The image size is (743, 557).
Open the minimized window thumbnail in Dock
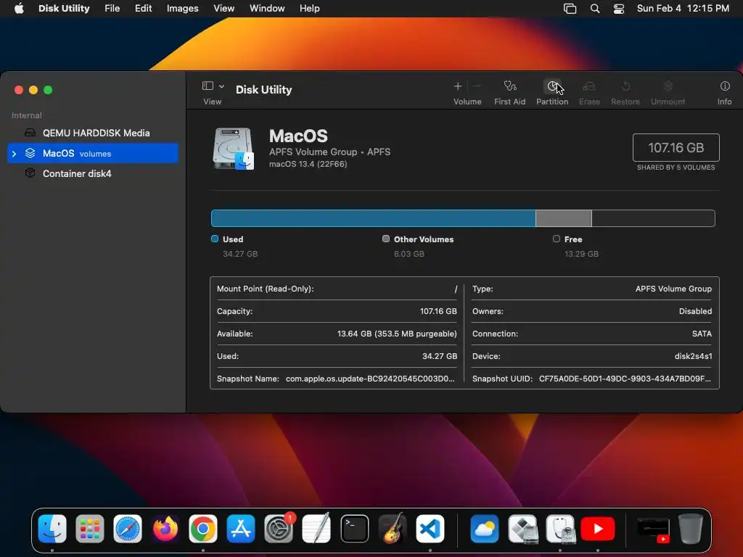(653, 529)
